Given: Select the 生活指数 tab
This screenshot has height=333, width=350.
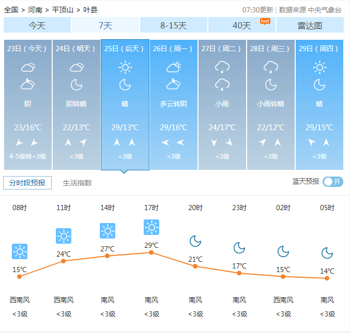Looking at the screenshot, I should (78, 183).
